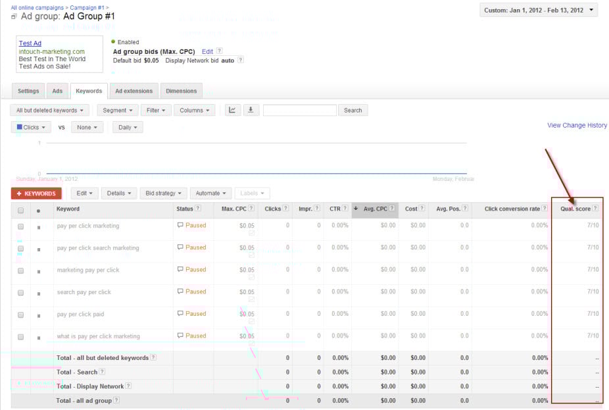The height and width of the screenshot is (410, 609).
Task: Click pause status icon for 'pay per click marketing'
Action: [38, 227]
